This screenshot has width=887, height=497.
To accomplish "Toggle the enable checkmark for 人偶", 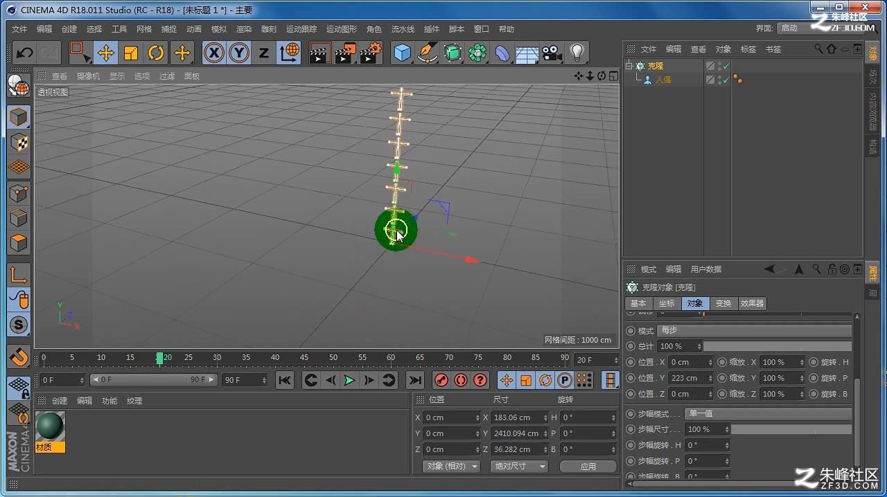I will click(x=726, y=80).
